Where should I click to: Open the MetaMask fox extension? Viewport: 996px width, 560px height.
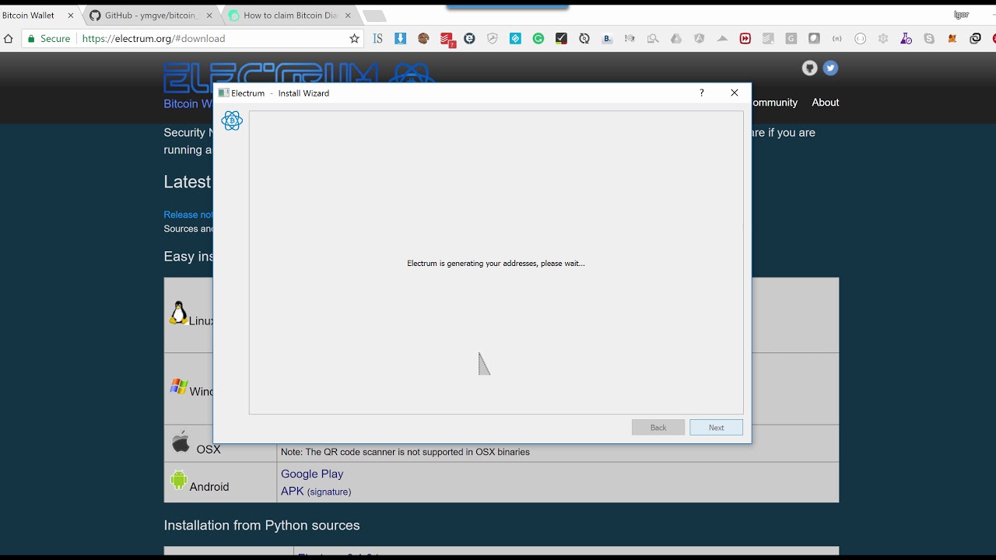click(x=952, y=38)
